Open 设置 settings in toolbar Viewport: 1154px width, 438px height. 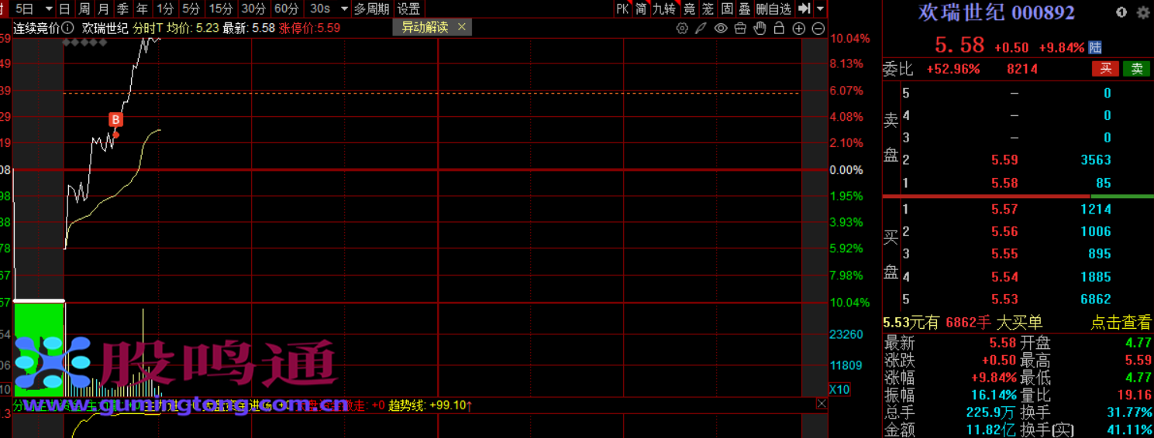(x=408, y=9)
